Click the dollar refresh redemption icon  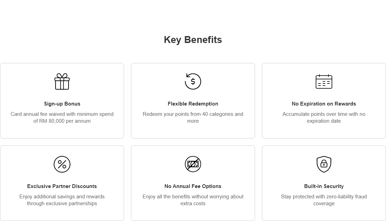(x=193, y=81)
